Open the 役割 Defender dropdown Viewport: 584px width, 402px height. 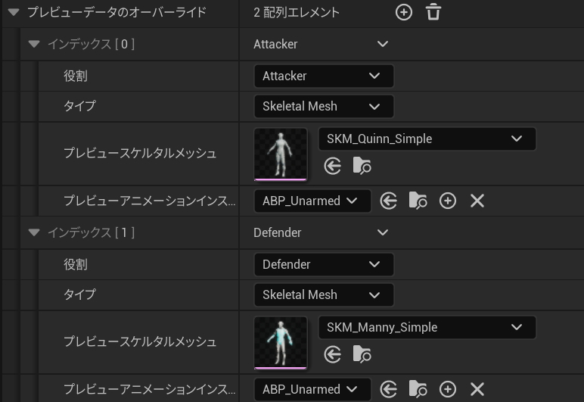(x=323, y=264)
